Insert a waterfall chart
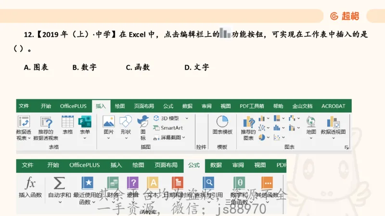 pyautogui.click(x=292, y=118)
